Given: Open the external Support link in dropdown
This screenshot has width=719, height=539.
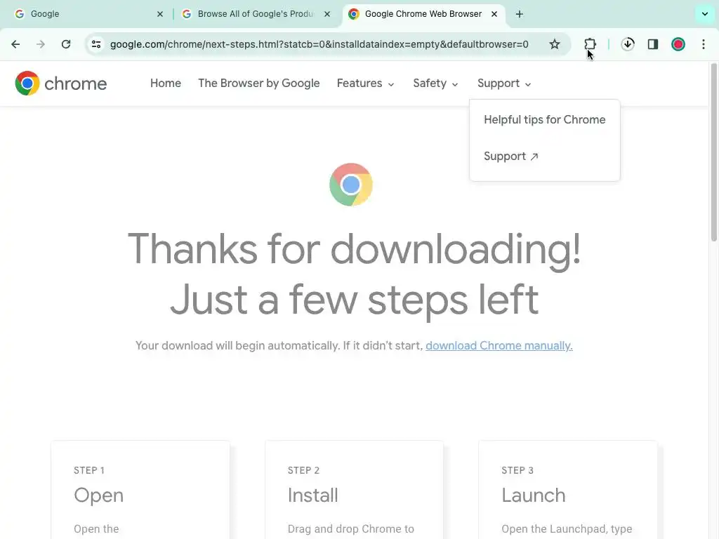Looking at the screenshot, I should [511, 157].
